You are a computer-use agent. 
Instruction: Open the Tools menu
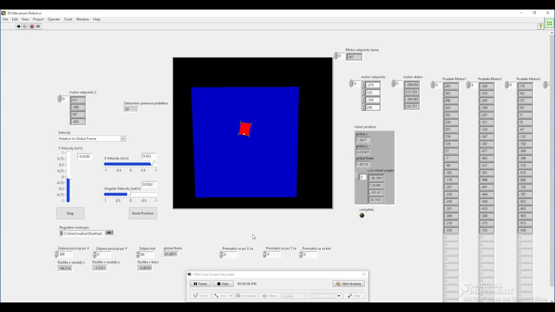tap(68, 19)
